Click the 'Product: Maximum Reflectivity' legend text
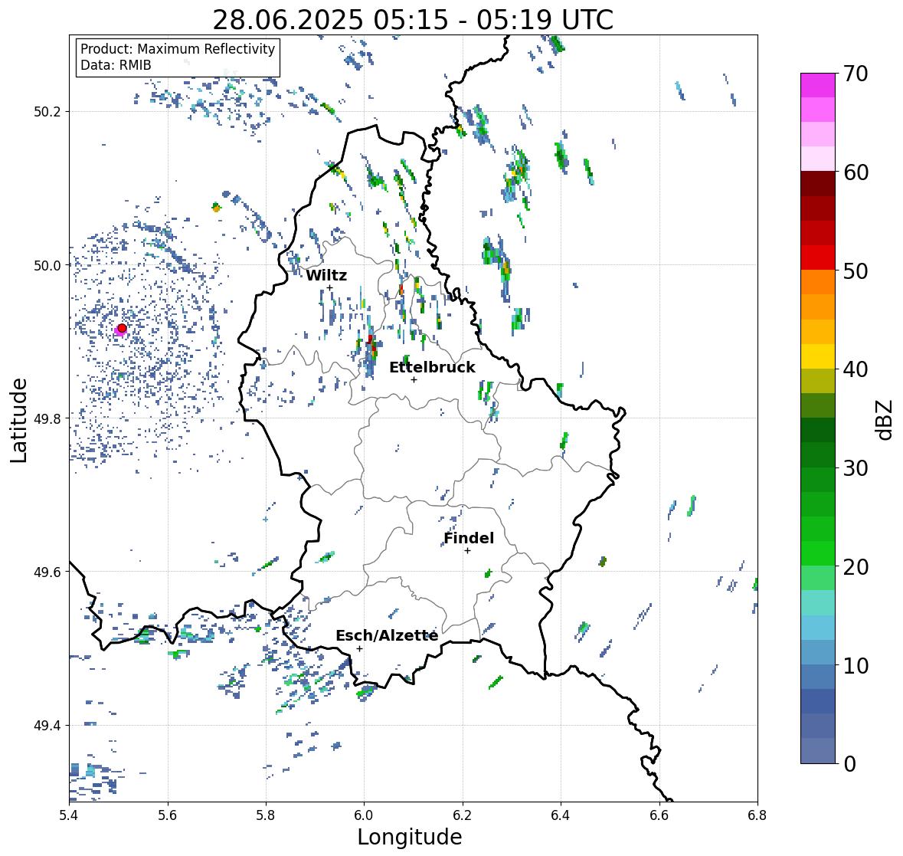Screen dimensions: 903x856 pos(178,49)
